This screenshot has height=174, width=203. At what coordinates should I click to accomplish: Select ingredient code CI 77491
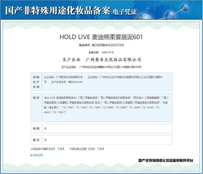[x=69, y=107]
